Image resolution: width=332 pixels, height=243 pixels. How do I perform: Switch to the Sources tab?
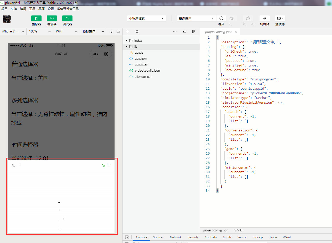(x=158, y=237)
